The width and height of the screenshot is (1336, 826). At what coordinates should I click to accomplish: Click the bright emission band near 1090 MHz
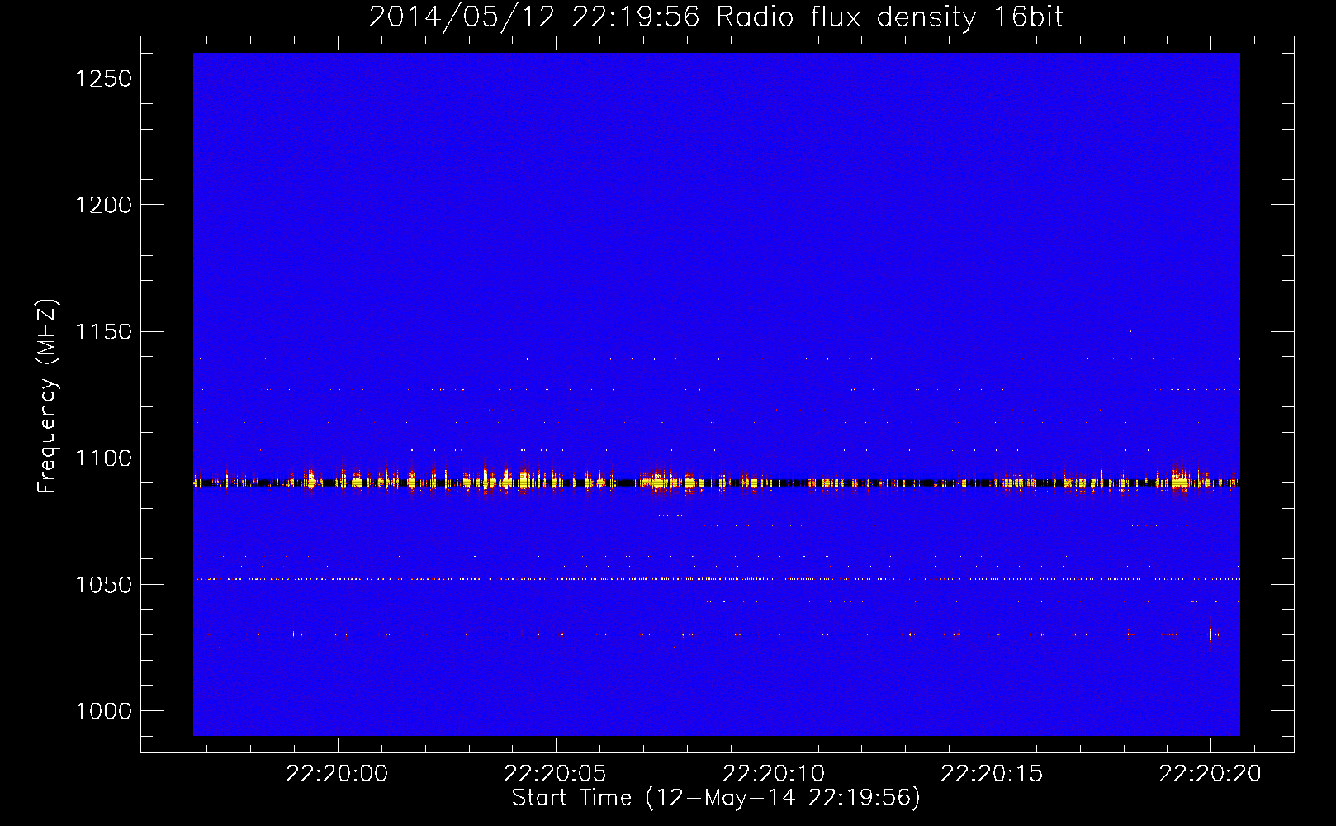click(x=716, y=482)
